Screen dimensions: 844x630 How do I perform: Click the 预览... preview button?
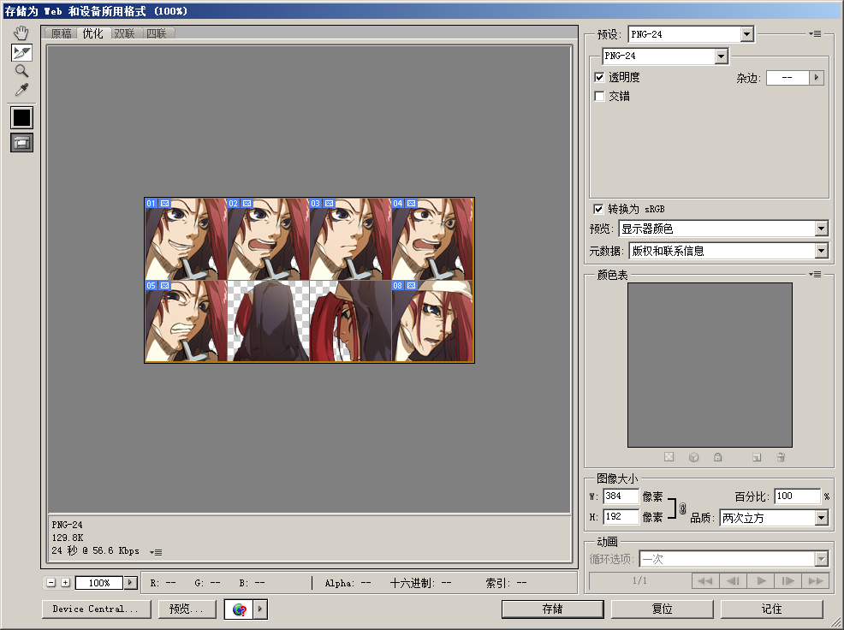[187, 609]
